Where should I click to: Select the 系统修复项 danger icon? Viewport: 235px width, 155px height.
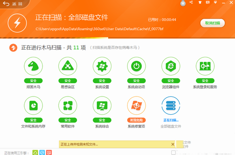coord(137,105)
